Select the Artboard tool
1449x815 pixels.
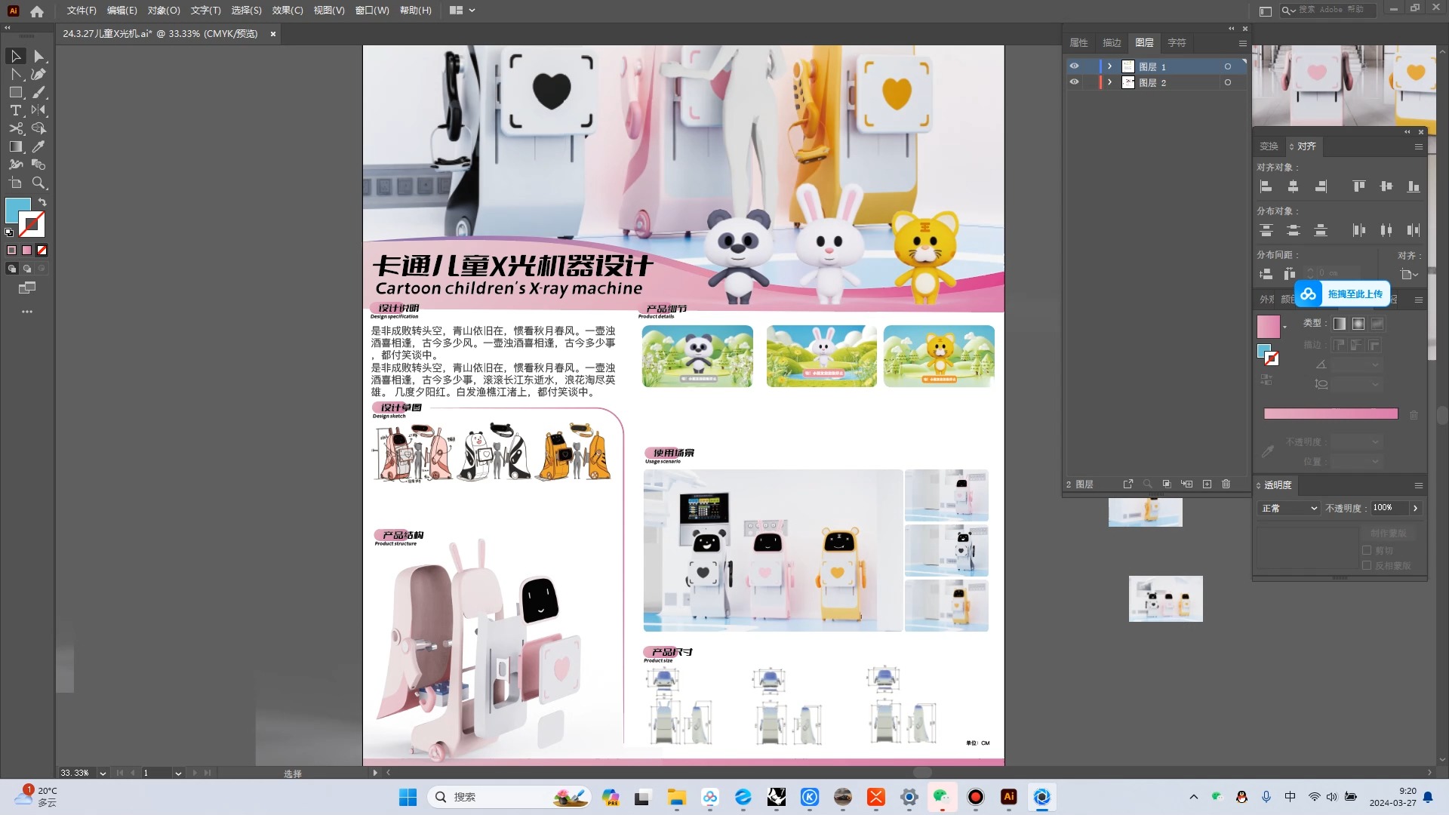[x=15, y=183]
